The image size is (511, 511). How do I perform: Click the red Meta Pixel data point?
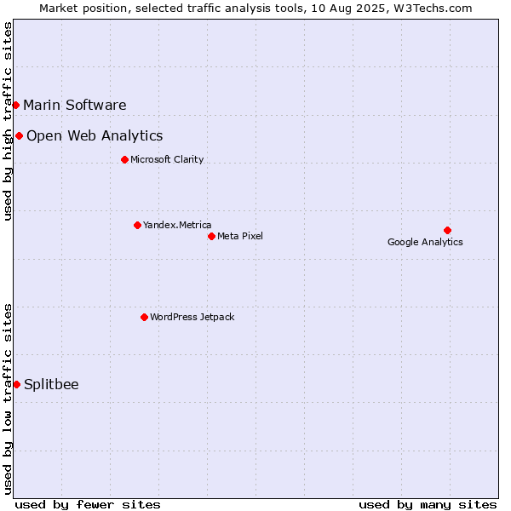[211, 236]
